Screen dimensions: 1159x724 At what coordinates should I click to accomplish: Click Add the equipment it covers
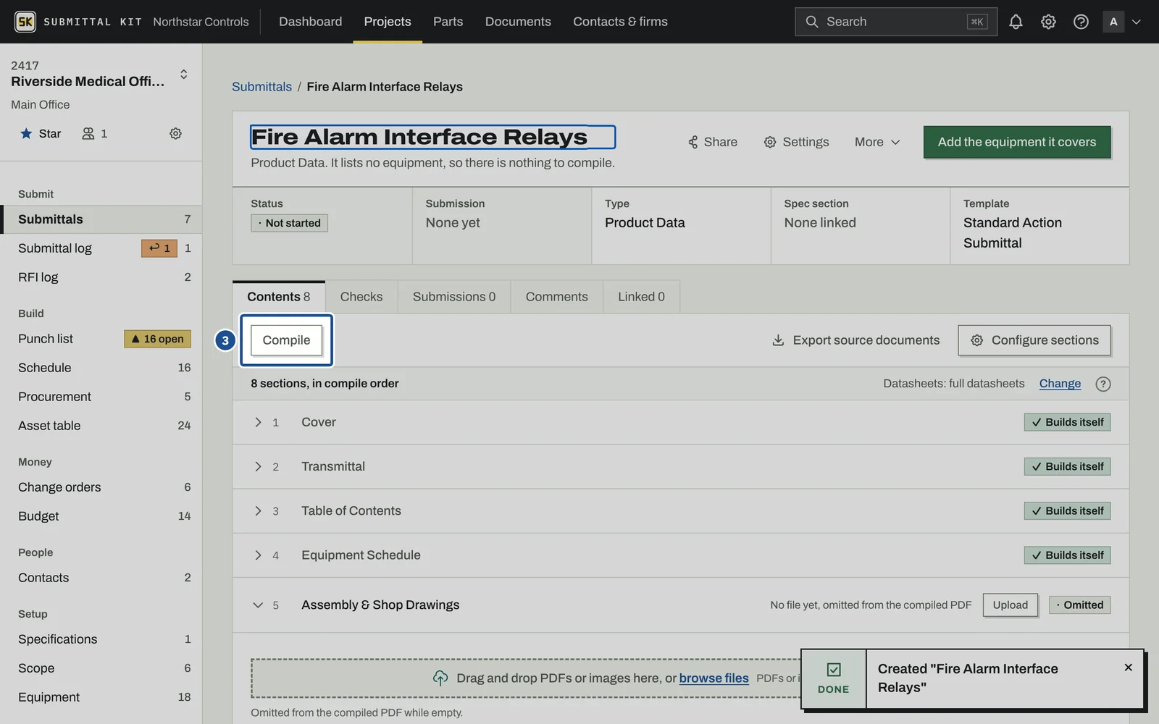pos(1017,142)
